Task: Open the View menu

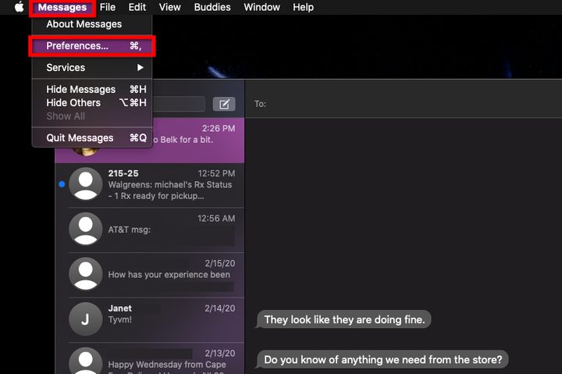Action: [170, 7]
